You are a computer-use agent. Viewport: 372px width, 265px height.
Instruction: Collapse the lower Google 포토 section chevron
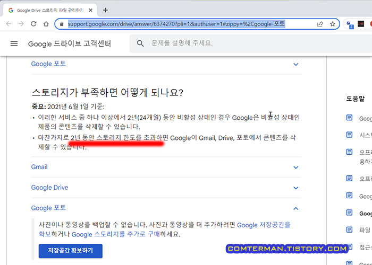coord(295,208)
